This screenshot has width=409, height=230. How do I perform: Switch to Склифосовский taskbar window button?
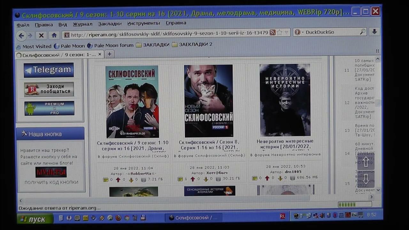click(193, 218)
